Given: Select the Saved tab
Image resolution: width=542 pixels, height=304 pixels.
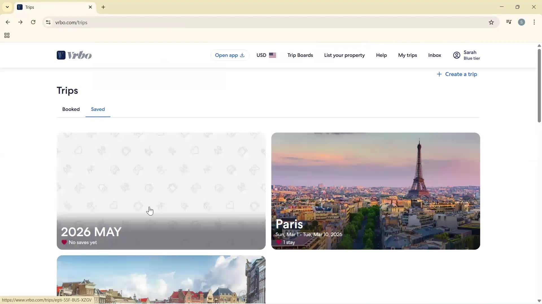Looking at the screenshot, I should (98, 109).
